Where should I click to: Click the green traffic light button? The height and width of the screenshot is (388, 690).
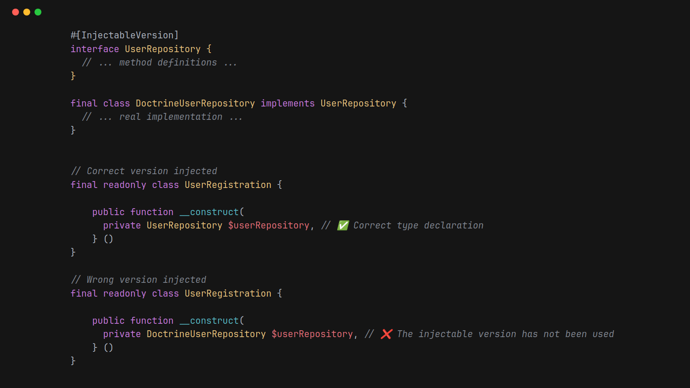tap(38, 12)
